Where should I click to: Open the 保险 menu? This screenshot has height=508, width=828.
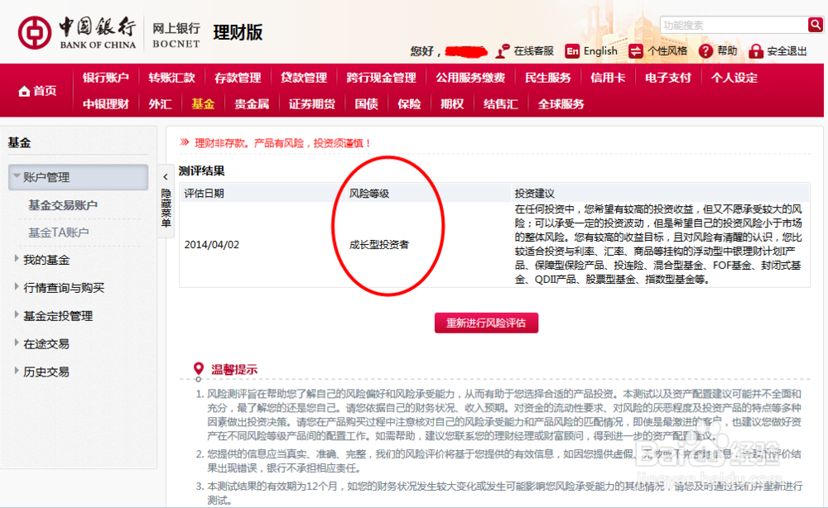click(x=409, y=104)
